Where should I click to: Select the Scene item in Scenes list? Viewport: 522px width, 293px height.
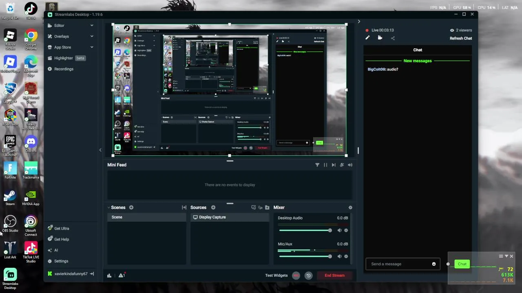[147, 217]
